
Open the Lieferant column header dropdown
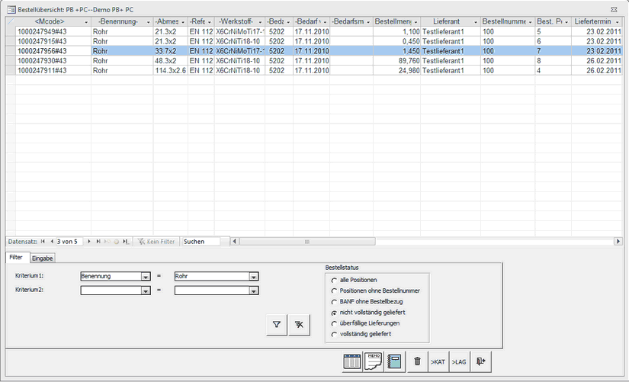[475, 21]
